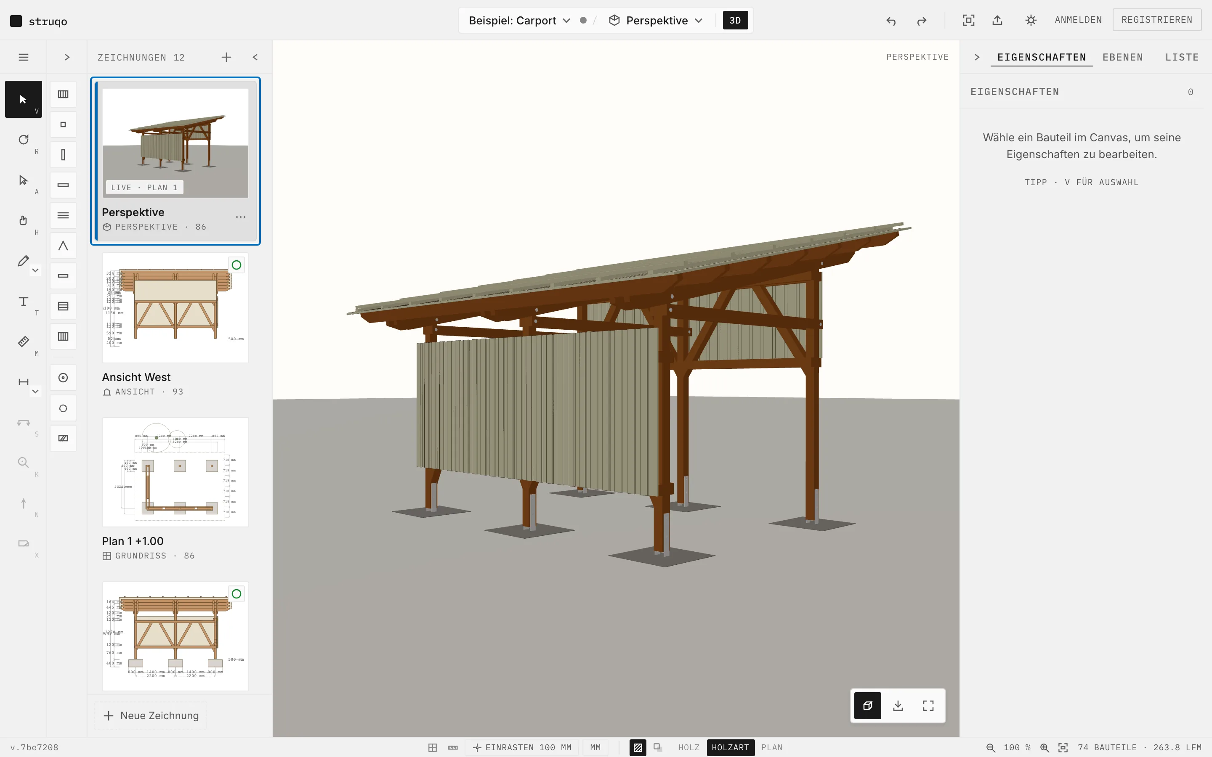1212x757 pixels.
Task: Toggle the hatch fill display mode
Action: [638, 747]
